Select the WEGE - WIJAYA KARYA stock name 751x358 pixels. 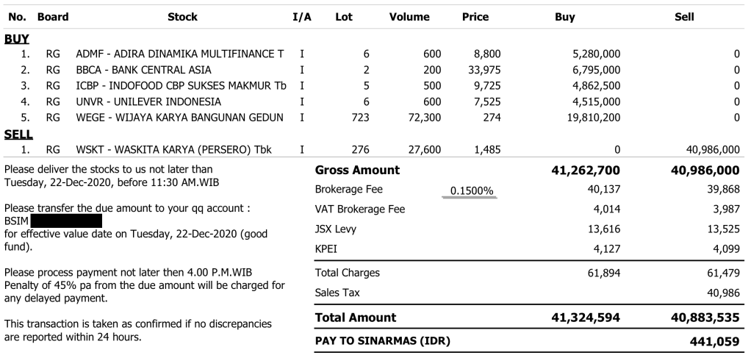coord(179,118)
